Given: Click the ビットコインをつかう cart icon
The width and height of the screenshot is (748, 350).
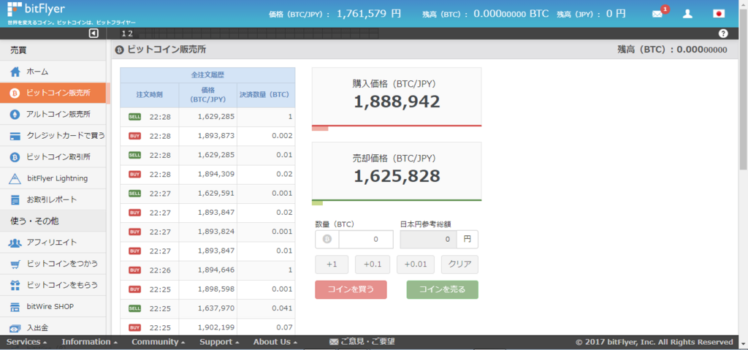Looking at the screenshot, I should click(x=15, y=264).
